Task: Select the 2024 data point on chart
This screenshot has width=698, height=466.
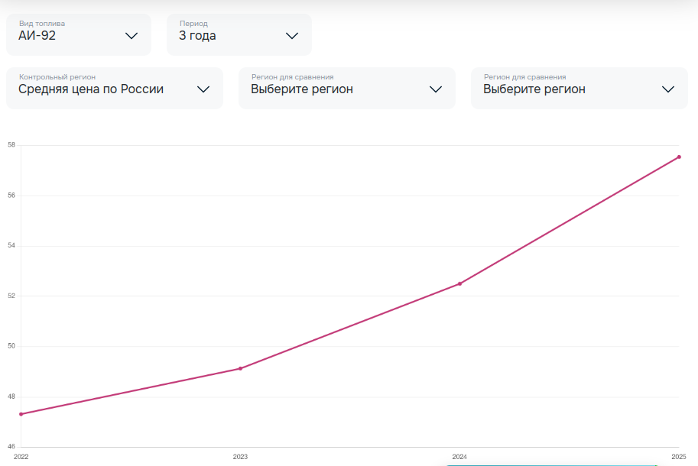Action: pos(459,283)
